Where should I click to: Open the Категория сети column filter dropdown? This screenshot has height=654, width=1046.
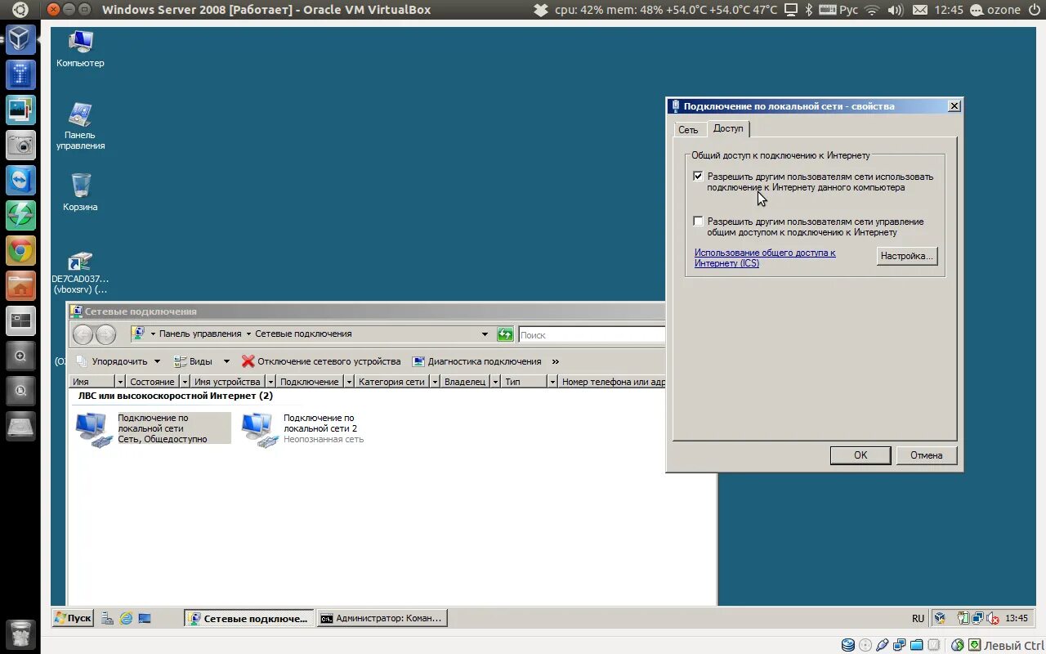pos(436,382)
